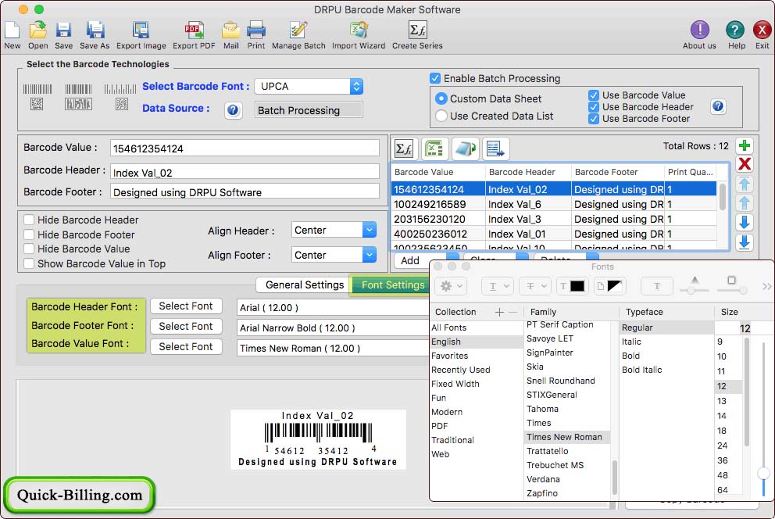This screenshot has height=519, width=775.
Task: Open the Align Header dropdown
Action: pos(334,231)
